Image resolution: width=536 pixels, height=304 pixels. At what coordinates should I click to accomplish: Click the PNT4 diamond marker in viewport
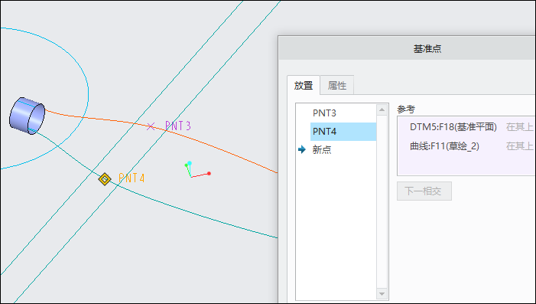(x=105, y=178)
